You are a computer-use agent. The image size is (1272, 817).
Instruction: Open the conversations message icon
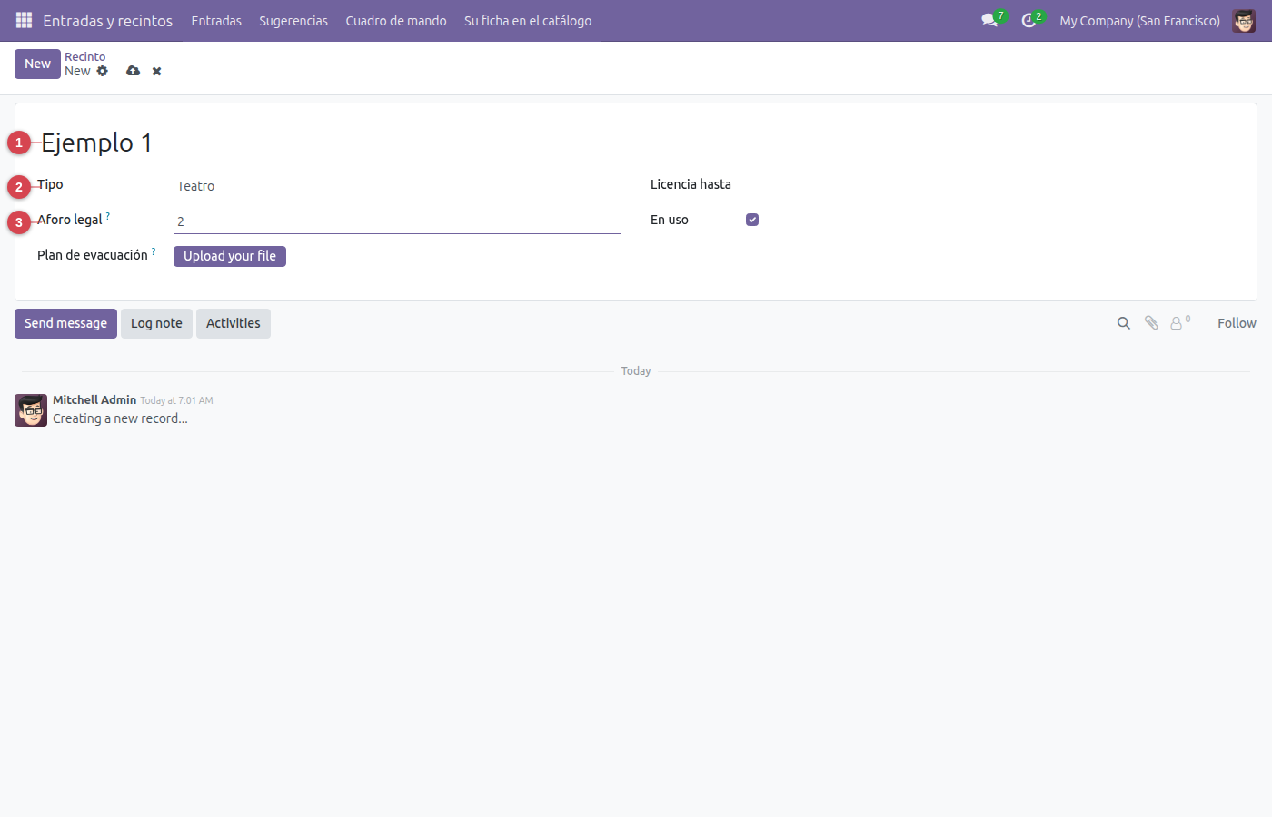[x=990, y=20]
